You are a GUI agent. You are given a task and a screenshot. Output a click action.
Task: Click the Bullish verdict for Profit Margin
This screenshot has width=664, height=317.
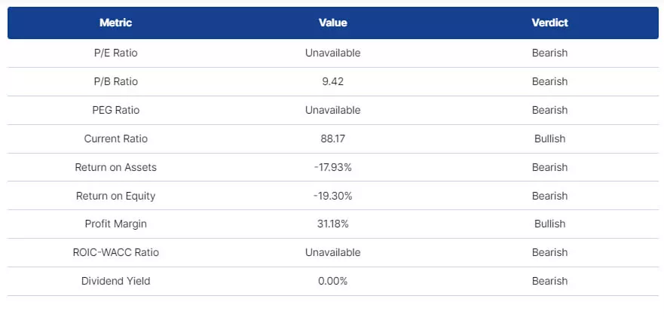pyautogui.click(x=549, y=224)
